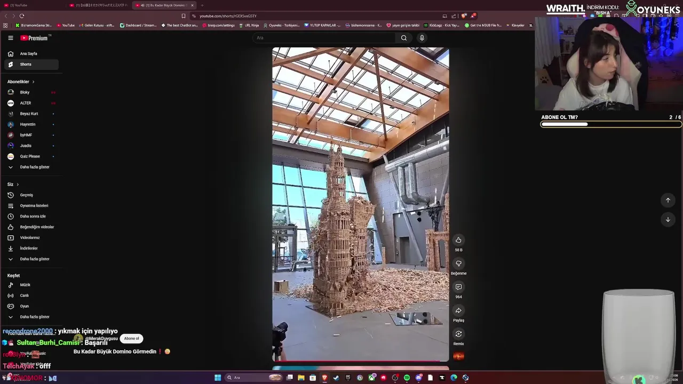Open the Juadis channel subscription
683x384 pixels.
click(31, 146)
